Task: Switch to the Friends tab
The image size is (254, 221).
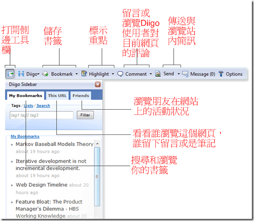Action: click(x=81, y=96)
